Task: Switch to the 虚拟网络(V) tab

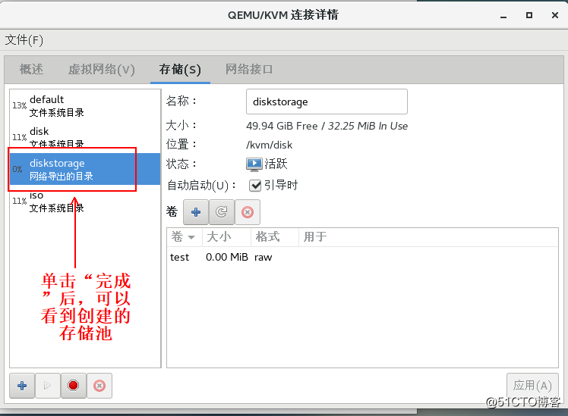Action: [x=102, y=69]
